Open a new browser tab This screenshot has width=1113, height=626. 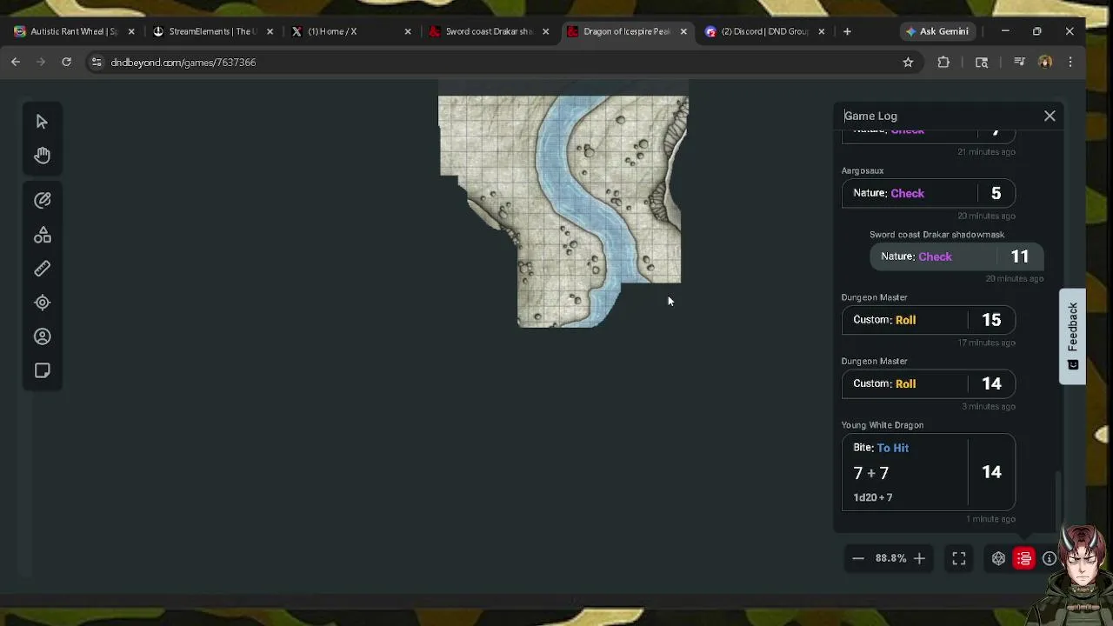point(847,31)
